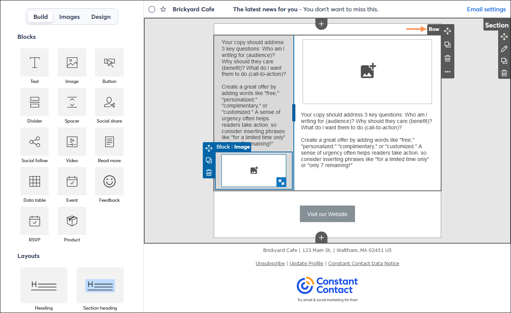The width and height of the screenshot is (511, 313).
Task: Click the small image placeholder in left column
Action: pyautogui.click(x=254, y=170)
